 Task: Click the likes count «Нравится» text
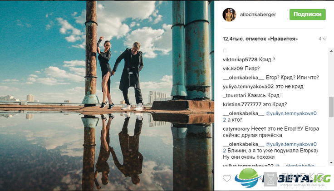(260, 39)
